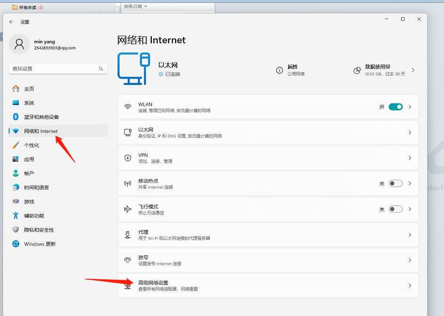
Task: Click the data usage pie icon
Action: 357,71
